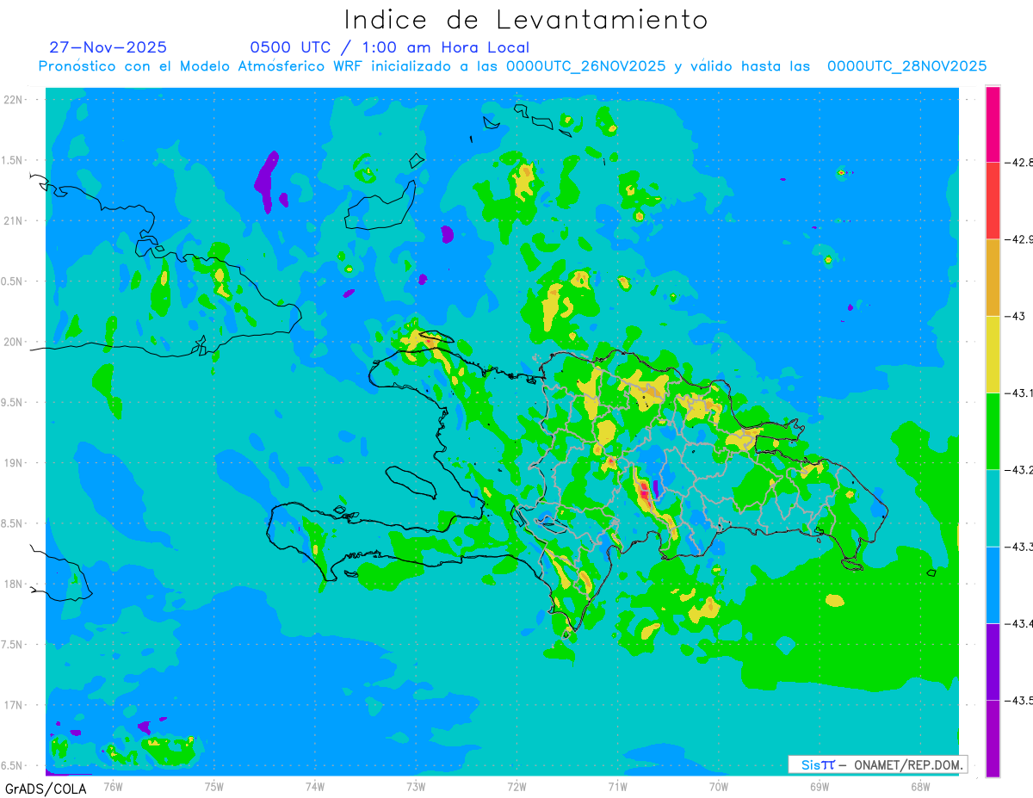1033x798 pixels.
Task: Click longitude label '71W'
Action: click(617, 786)
